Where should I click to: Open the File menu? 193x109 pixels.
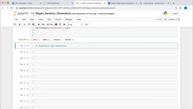coord(16,19)
